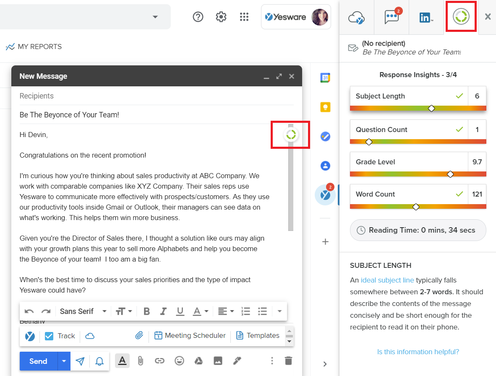
Task: Click the Question Count slider marker
Action: click(x=369, y=142)
